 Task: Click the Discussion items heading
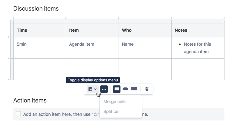[x=36, y=9]
